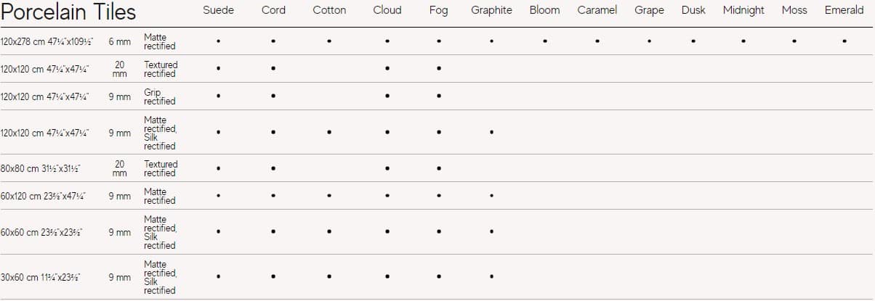Click Moss dot in 120x278 cm row
The image size is (875, 301).
(x=794, y=41)
